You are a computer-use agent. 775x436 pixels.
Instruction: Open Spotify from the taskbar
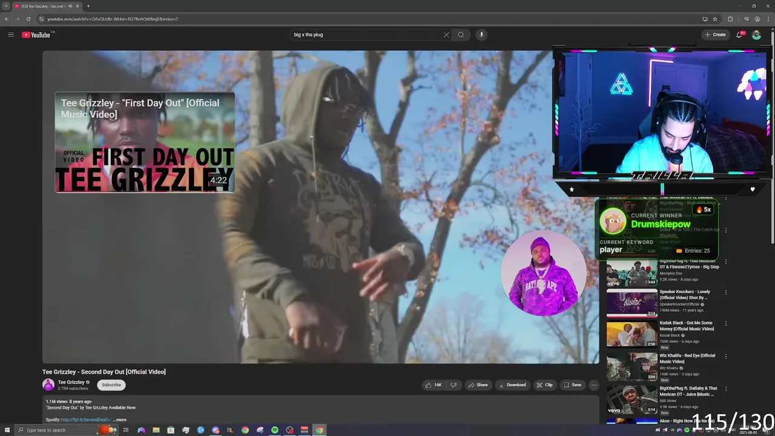[275, 430]
